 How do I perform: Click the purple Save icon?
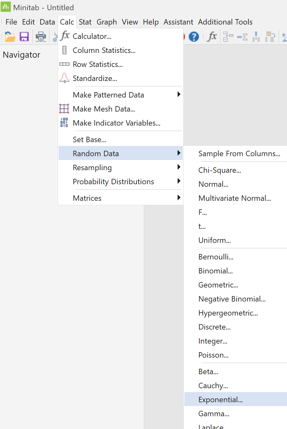[x=24, y=37]
